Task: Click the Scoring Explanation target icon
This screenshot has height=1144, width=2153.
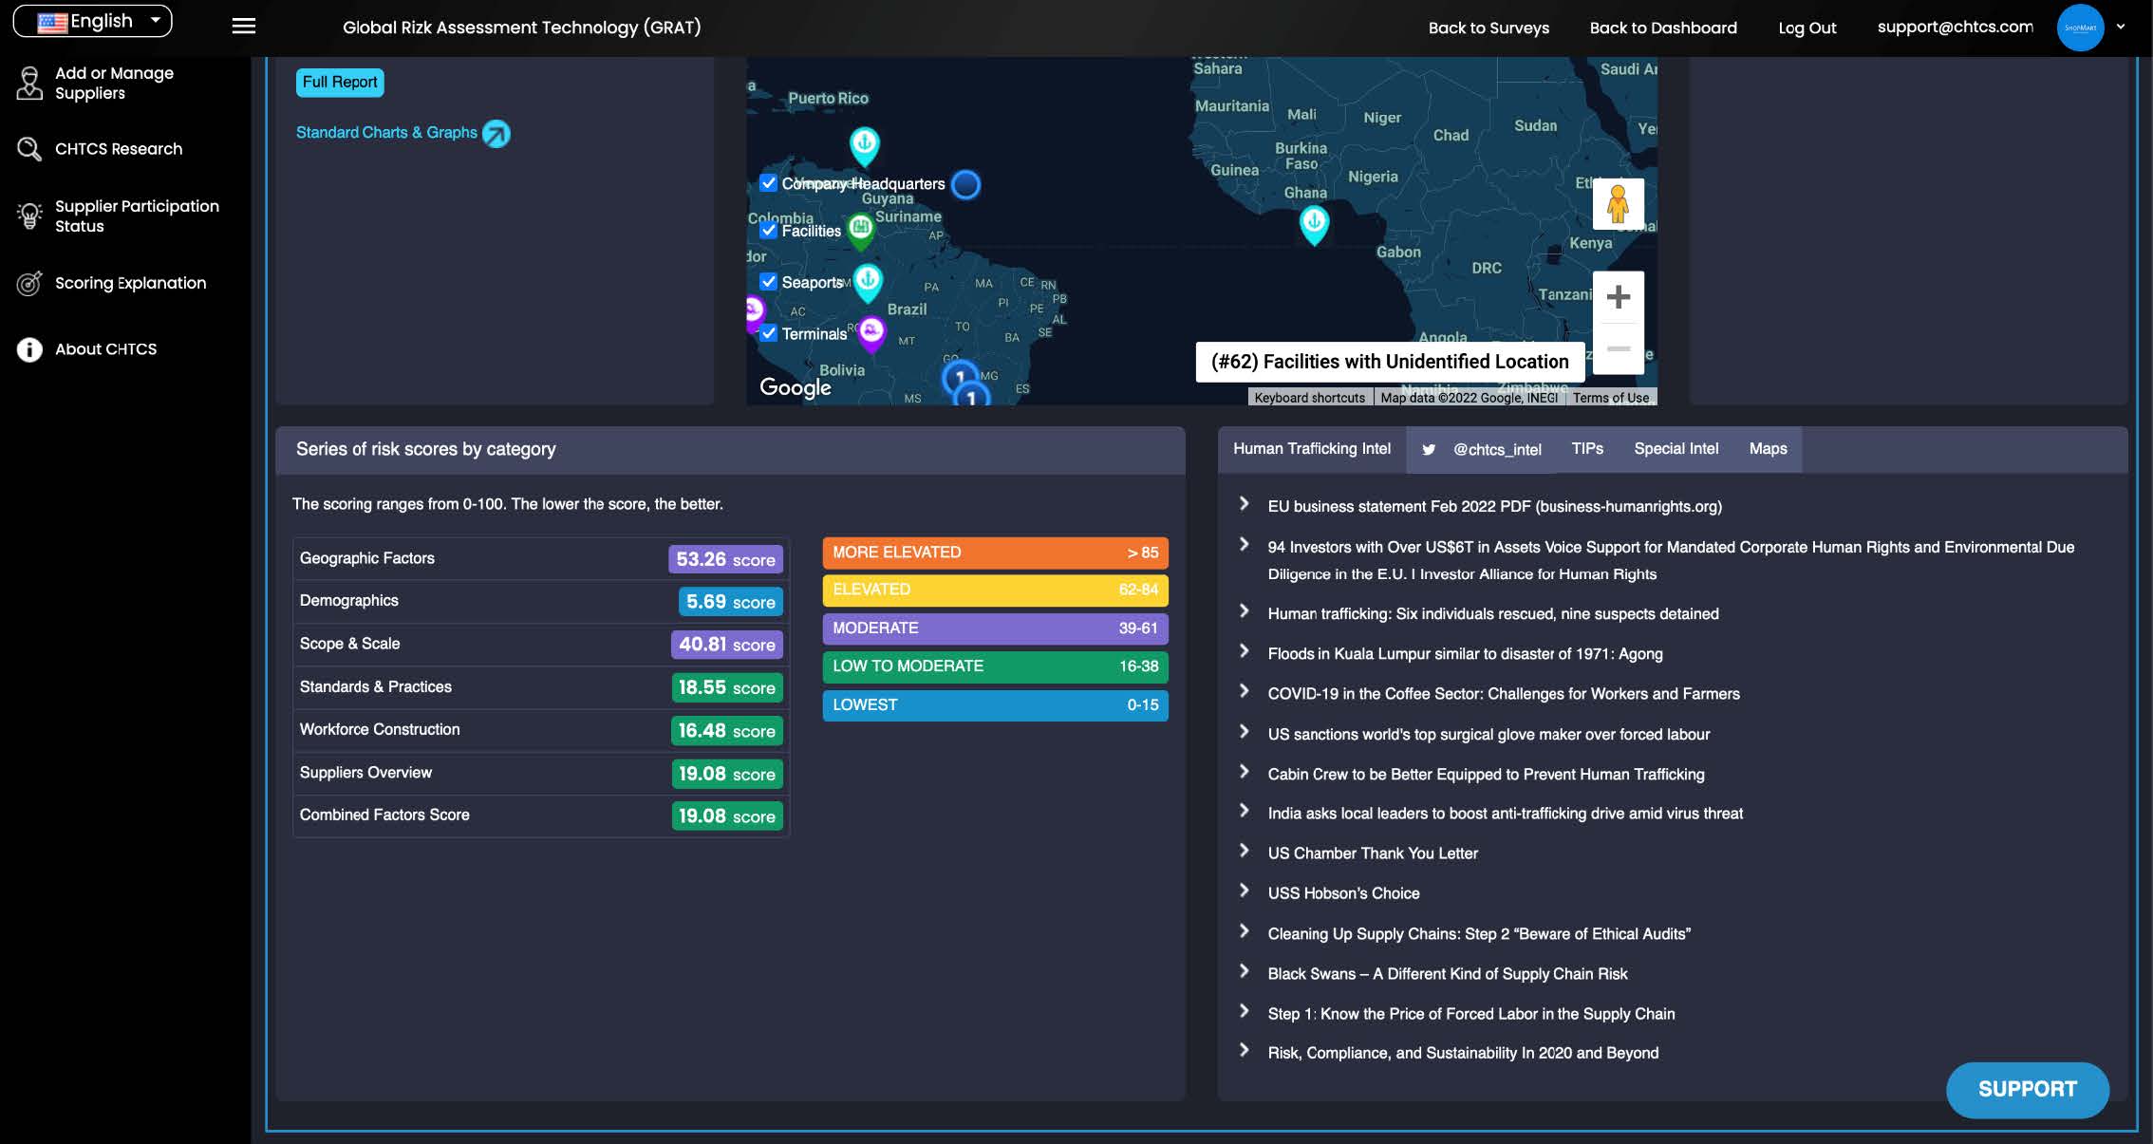Action: (29, 283)
